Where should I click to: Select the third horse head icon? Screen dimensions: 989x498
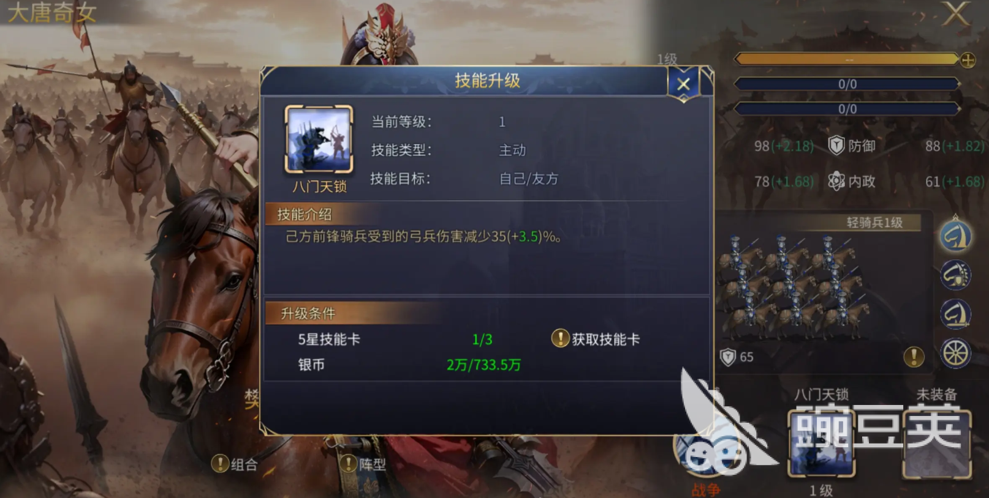(x=955, y=314)
